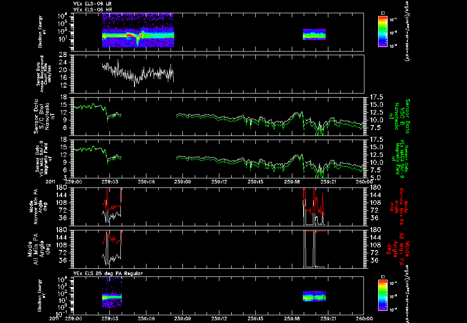Click the top spectrogram data block near 259:03
467x323 pixels.
pyautogui.click(x=138, y=31)
